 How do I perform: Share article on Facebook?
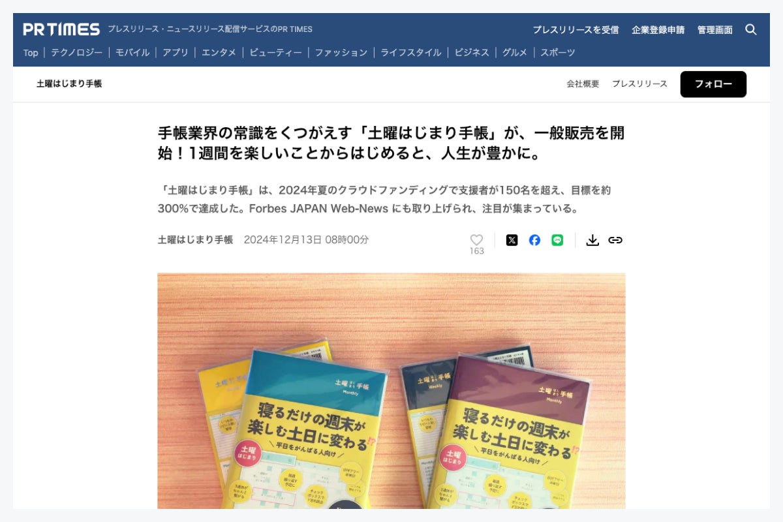click(x=534, y=240)
